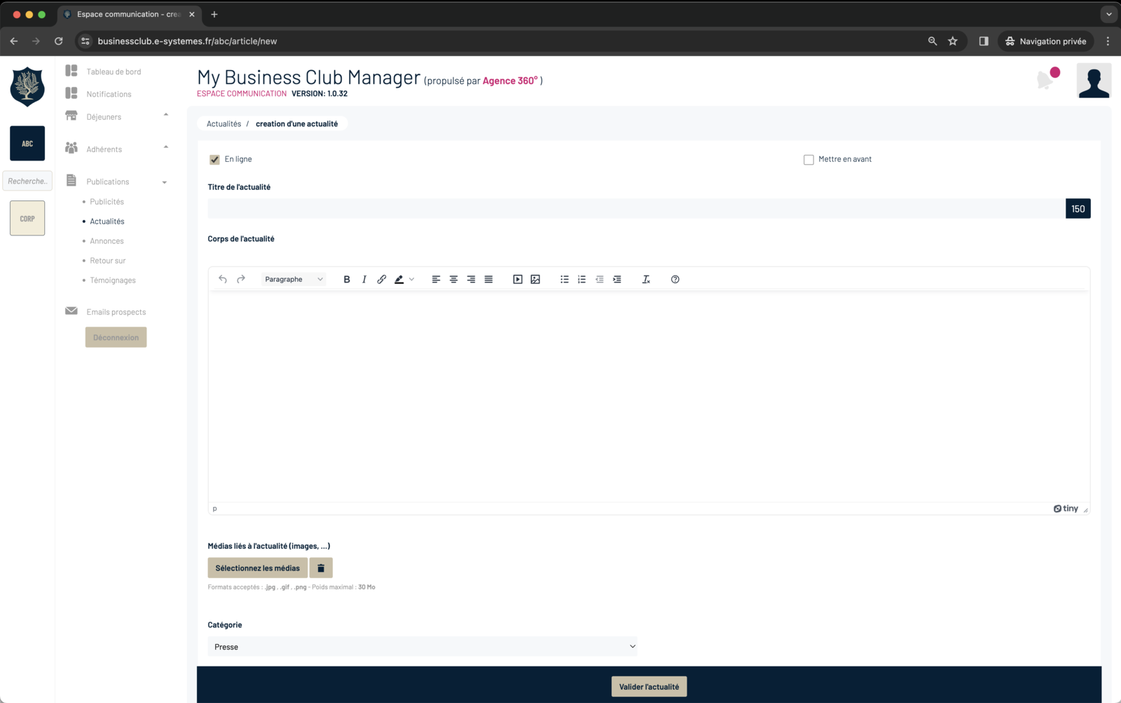Insert a link using the editor toolbar
The height and width of the screenshot is (703, 1121).
click(x=382, y=279)
